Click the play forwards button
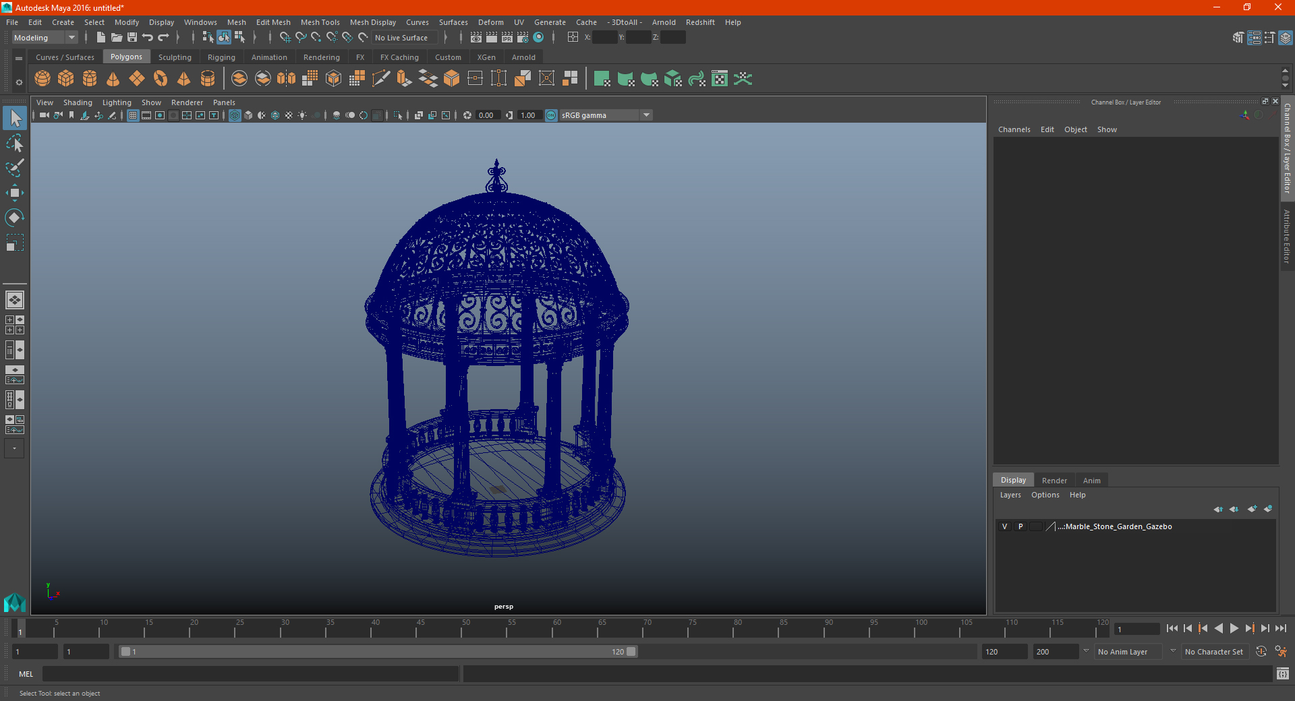This screenshot has height=701, width=1295. coord(1234,628)
